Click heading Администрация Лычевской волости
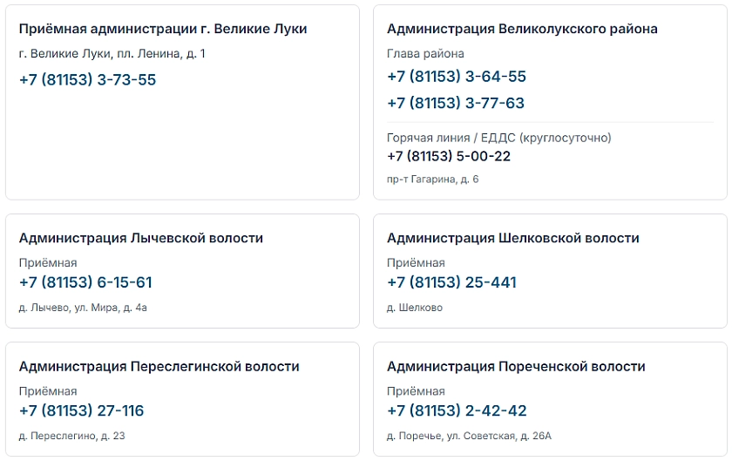The height and width of the screenshot is (461, 732). [x=141, y=238]
